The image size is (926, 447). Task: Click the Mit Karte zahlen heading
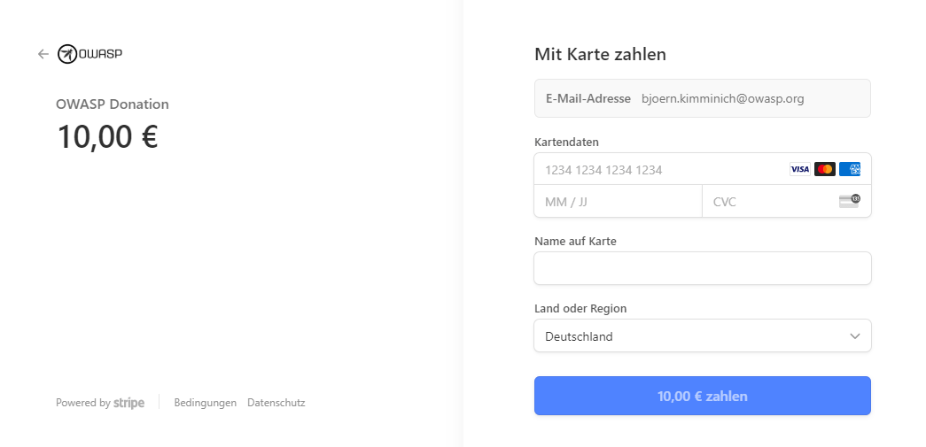coord(600,54)
